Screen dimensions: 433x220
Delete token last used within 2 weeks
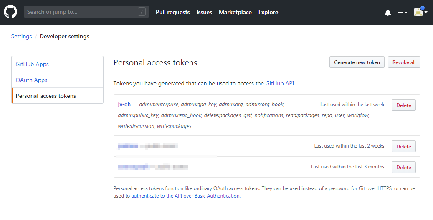tap(403, 146)
